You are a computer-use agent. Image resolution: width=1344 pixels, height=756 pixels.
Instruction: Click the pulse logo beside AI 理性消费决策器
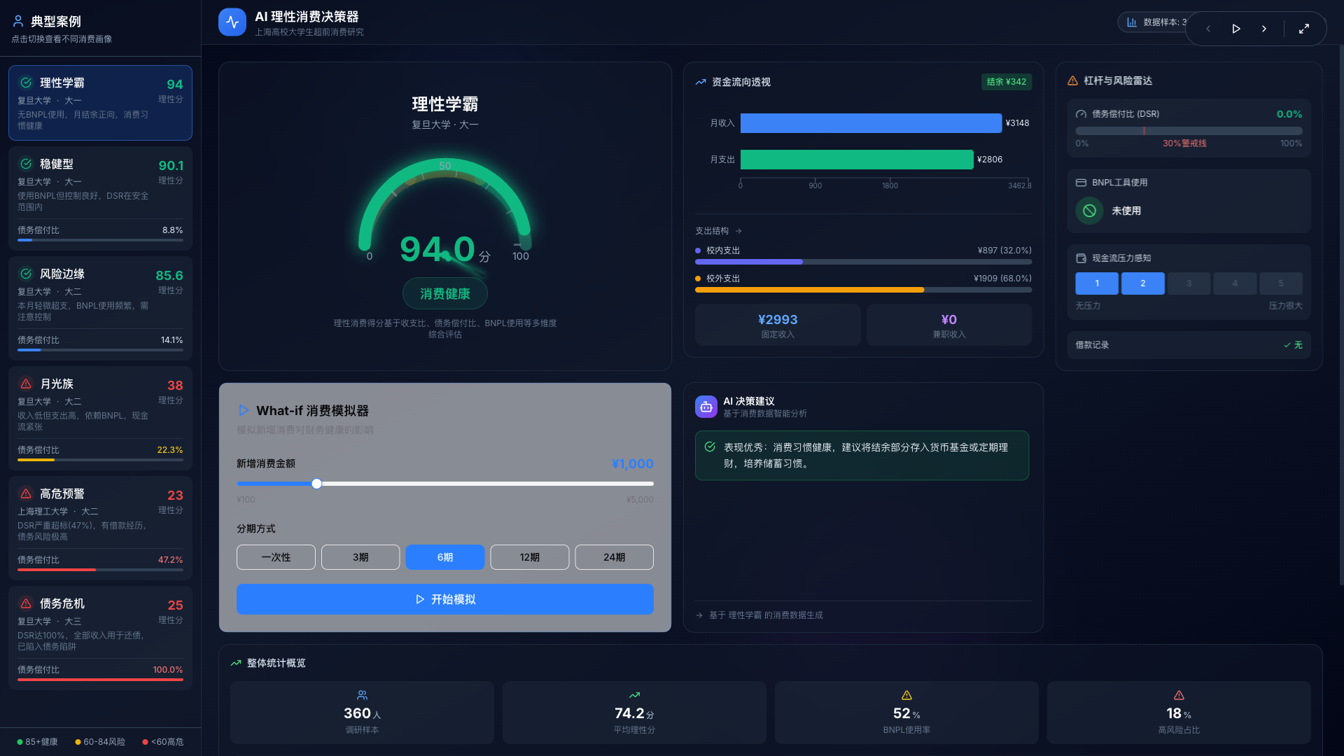click(232, 21)
